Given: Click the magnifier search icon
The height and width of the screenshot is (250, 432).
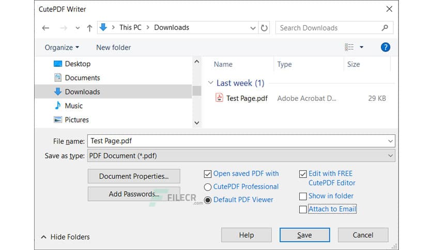Looking at the screenshot, I should (x=385, y=28).
